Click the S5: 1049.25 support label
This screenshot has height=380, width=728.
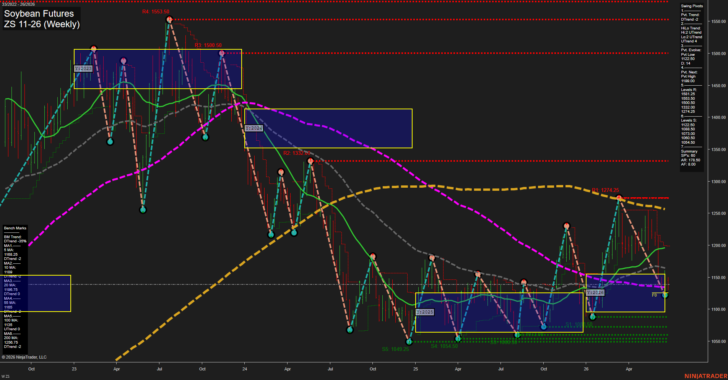click(395, 349)
